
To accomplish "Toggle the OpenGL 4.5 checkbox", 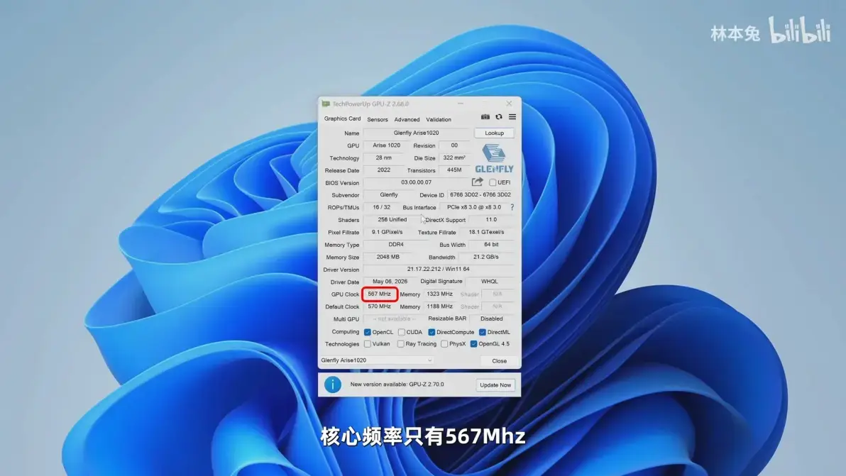I will [473, 344].
